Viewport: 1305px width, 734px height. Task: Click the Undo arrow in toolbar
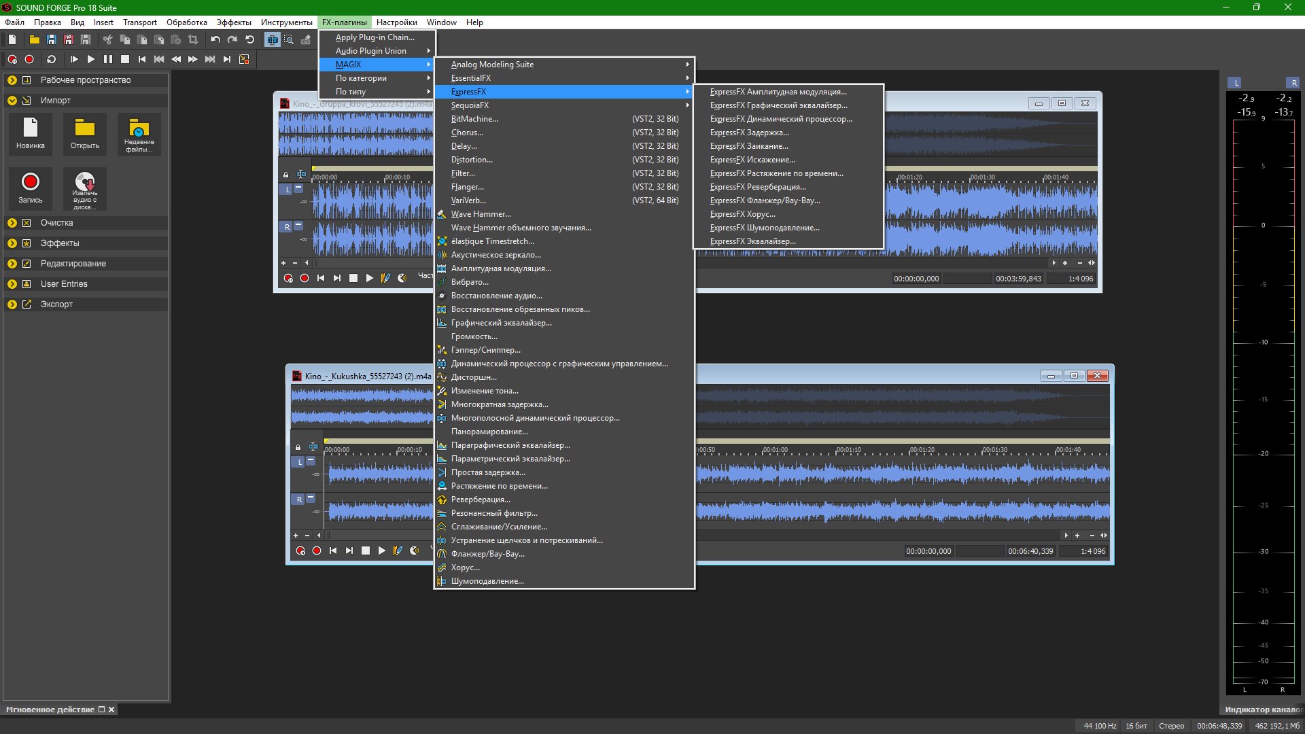click(215, 40)
